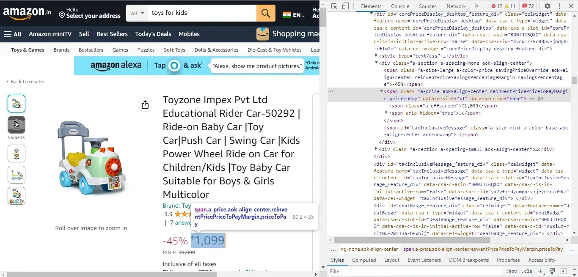Open Today's Deals nav link
The height and width of the screenshot is (277, 578).
click(x=153, y=34)
